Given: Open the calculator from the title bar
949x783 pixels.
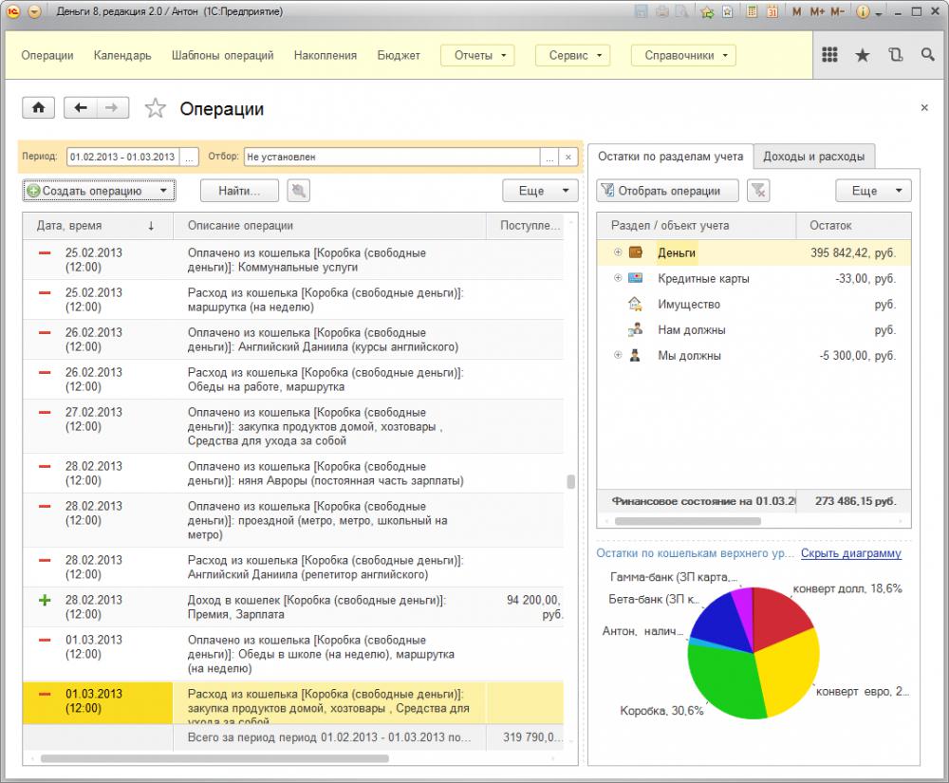Looking at the screenshot, I should 752,11.
